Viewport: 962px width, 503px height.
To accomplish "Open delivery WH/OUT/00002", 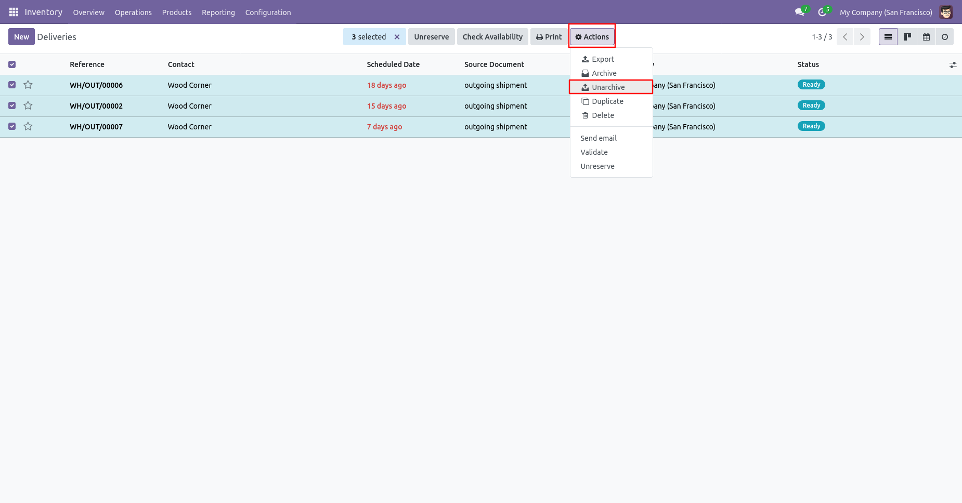I will [x=96, y=106].
